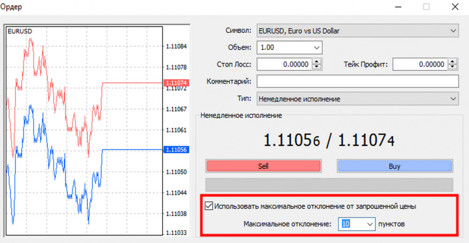Click the Объем field showing 1.00
Viewport: 469px width, 243px height.
289,48
